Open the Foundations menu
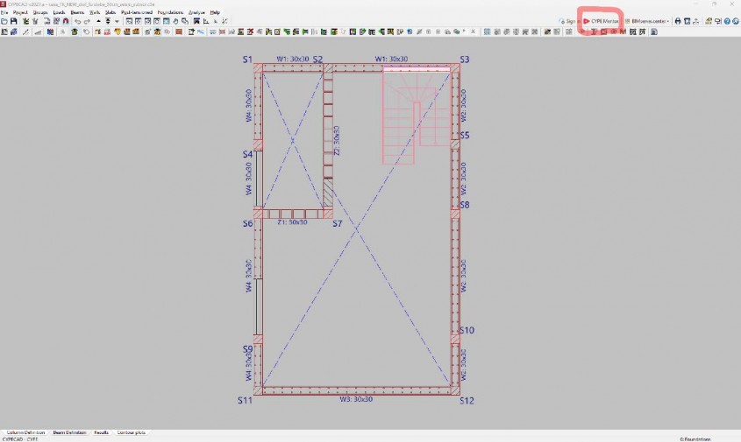The width and height of the screenshot is (741, 442). [170, 12]
